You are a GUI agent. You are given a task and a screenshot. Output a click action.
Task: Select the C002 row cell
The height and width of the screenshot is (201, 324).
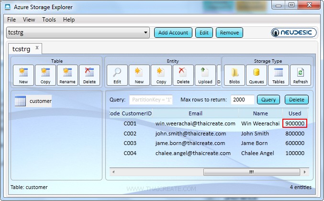[130, 134]
